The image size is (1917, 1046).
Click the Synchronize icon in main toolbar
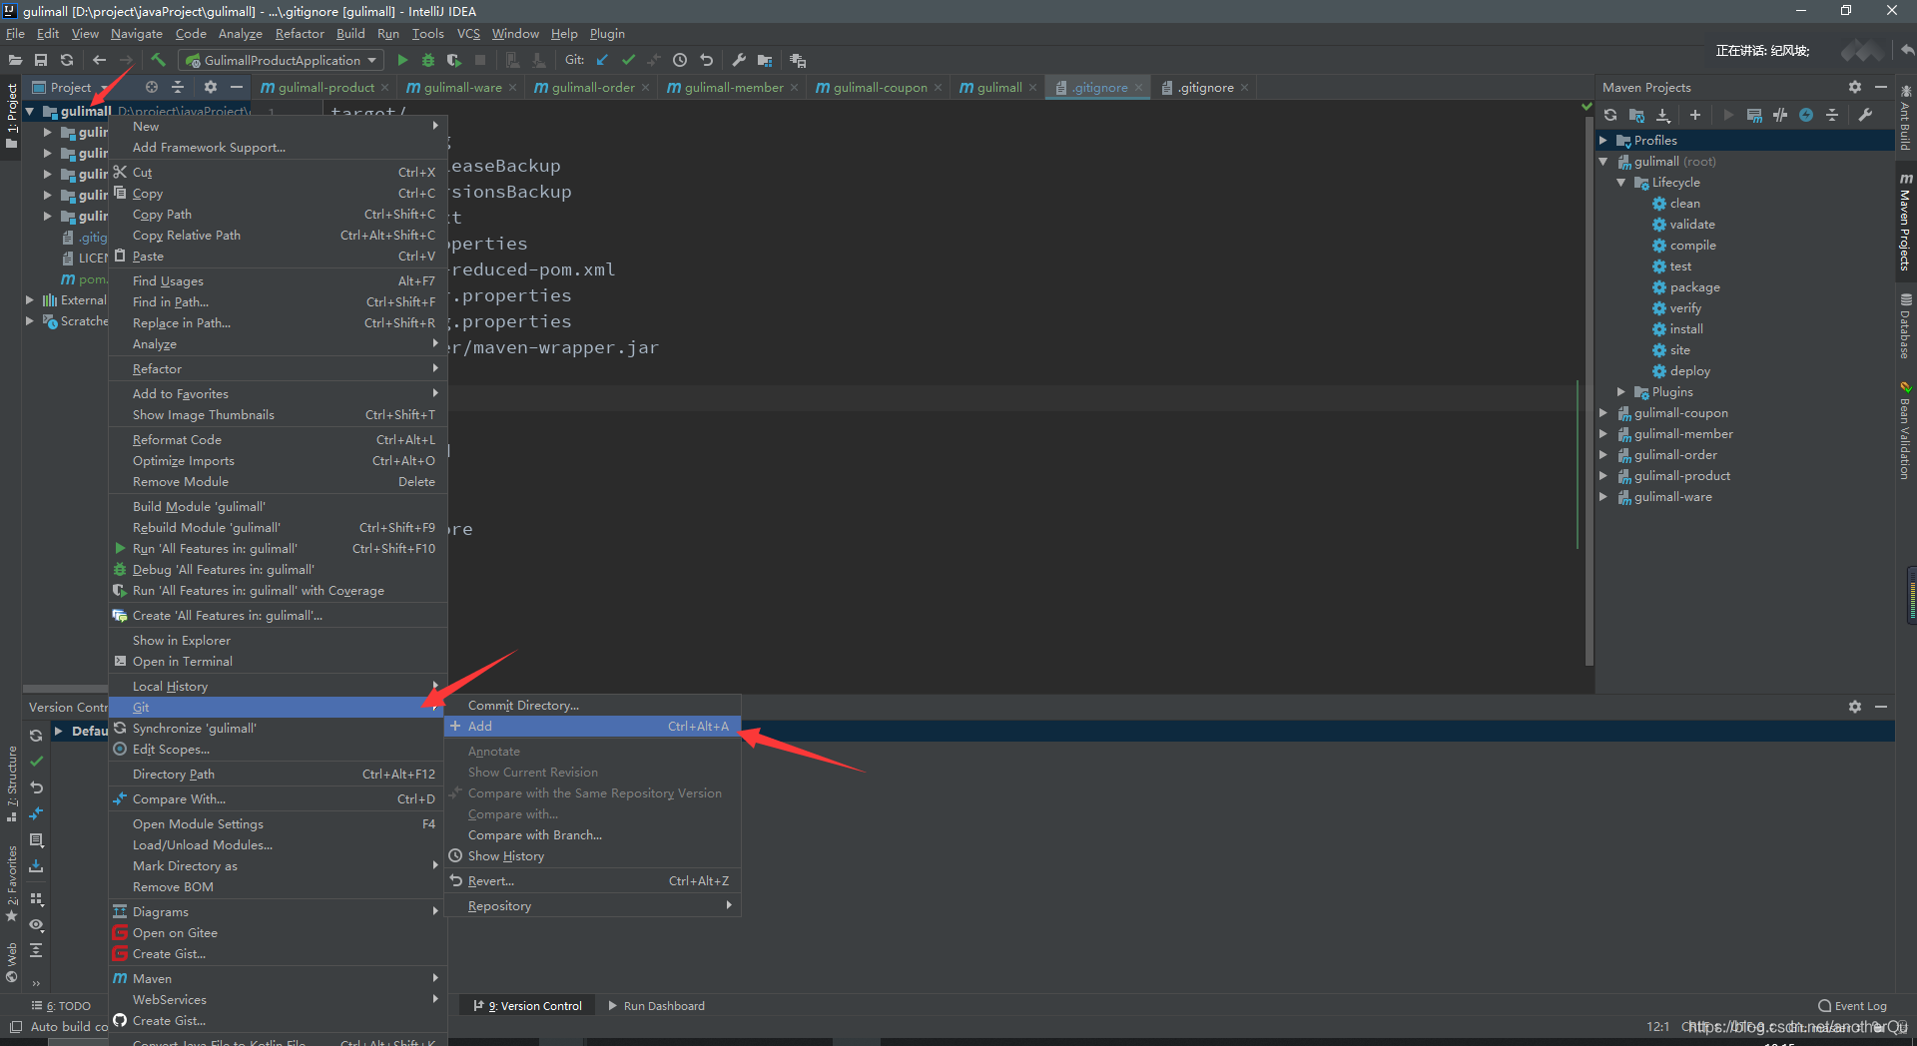(x=67, y=60)
